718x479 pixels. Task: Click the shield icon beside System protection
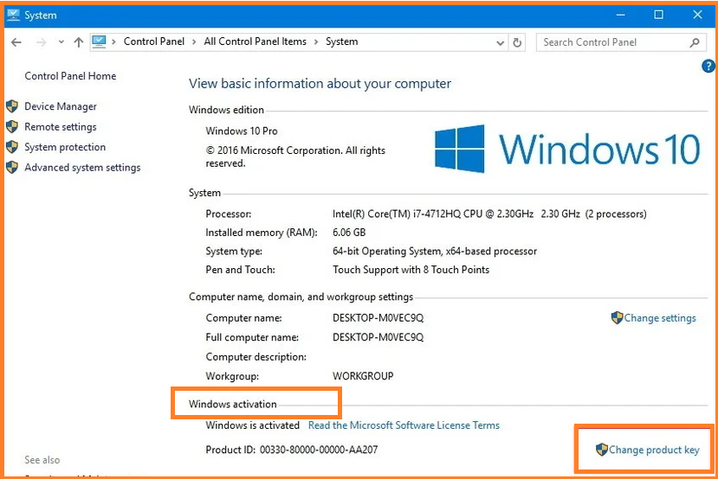pyautogui.click(x=12, y=147)
